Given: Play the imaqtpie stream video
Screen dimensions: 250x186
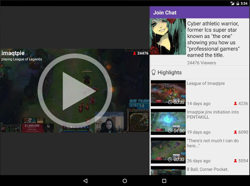Looking at the screenshot, I should pos(75,91).
